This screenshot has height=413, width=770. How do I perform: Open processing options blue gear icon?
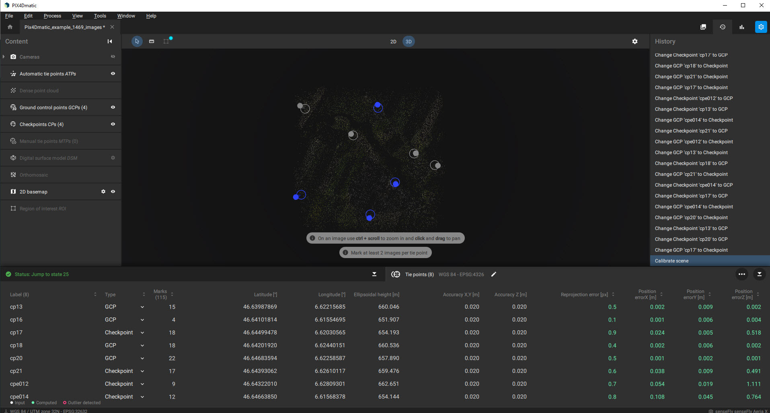(761, 27)
